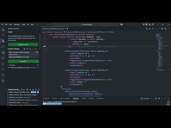This screenshot has height=128, width=171.
Task: Open the Run and Debug view
Action: 3,47
